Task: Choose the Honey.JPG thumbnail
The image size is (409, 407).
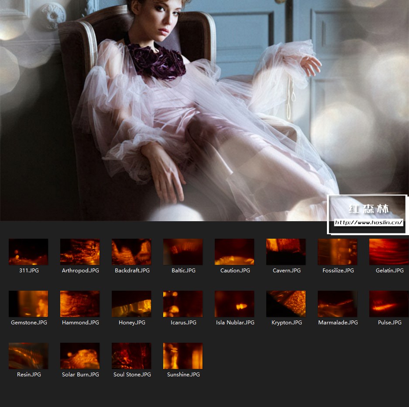Action: (x=131, y=304)
